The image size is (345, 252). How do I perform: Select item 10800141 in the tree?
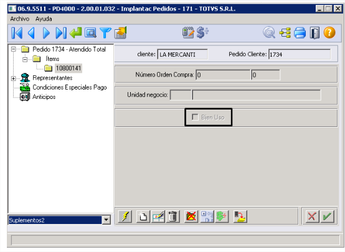(x=69, y=68)
